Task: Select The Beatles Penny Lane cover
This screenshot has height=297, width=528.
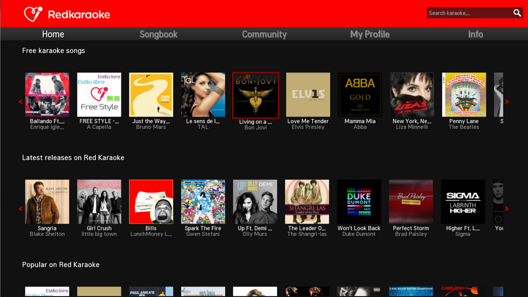Action: tap(464, 95)
